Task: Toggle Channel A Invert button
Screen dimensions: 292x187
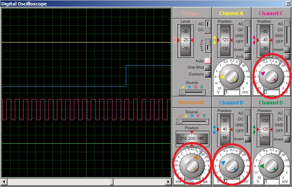Action: pyautogui.click(x=247, y=50)
